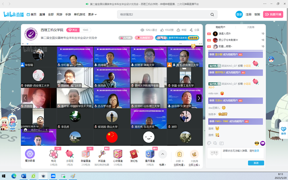Expand the gift bar up-arrow

coord(162,154)
